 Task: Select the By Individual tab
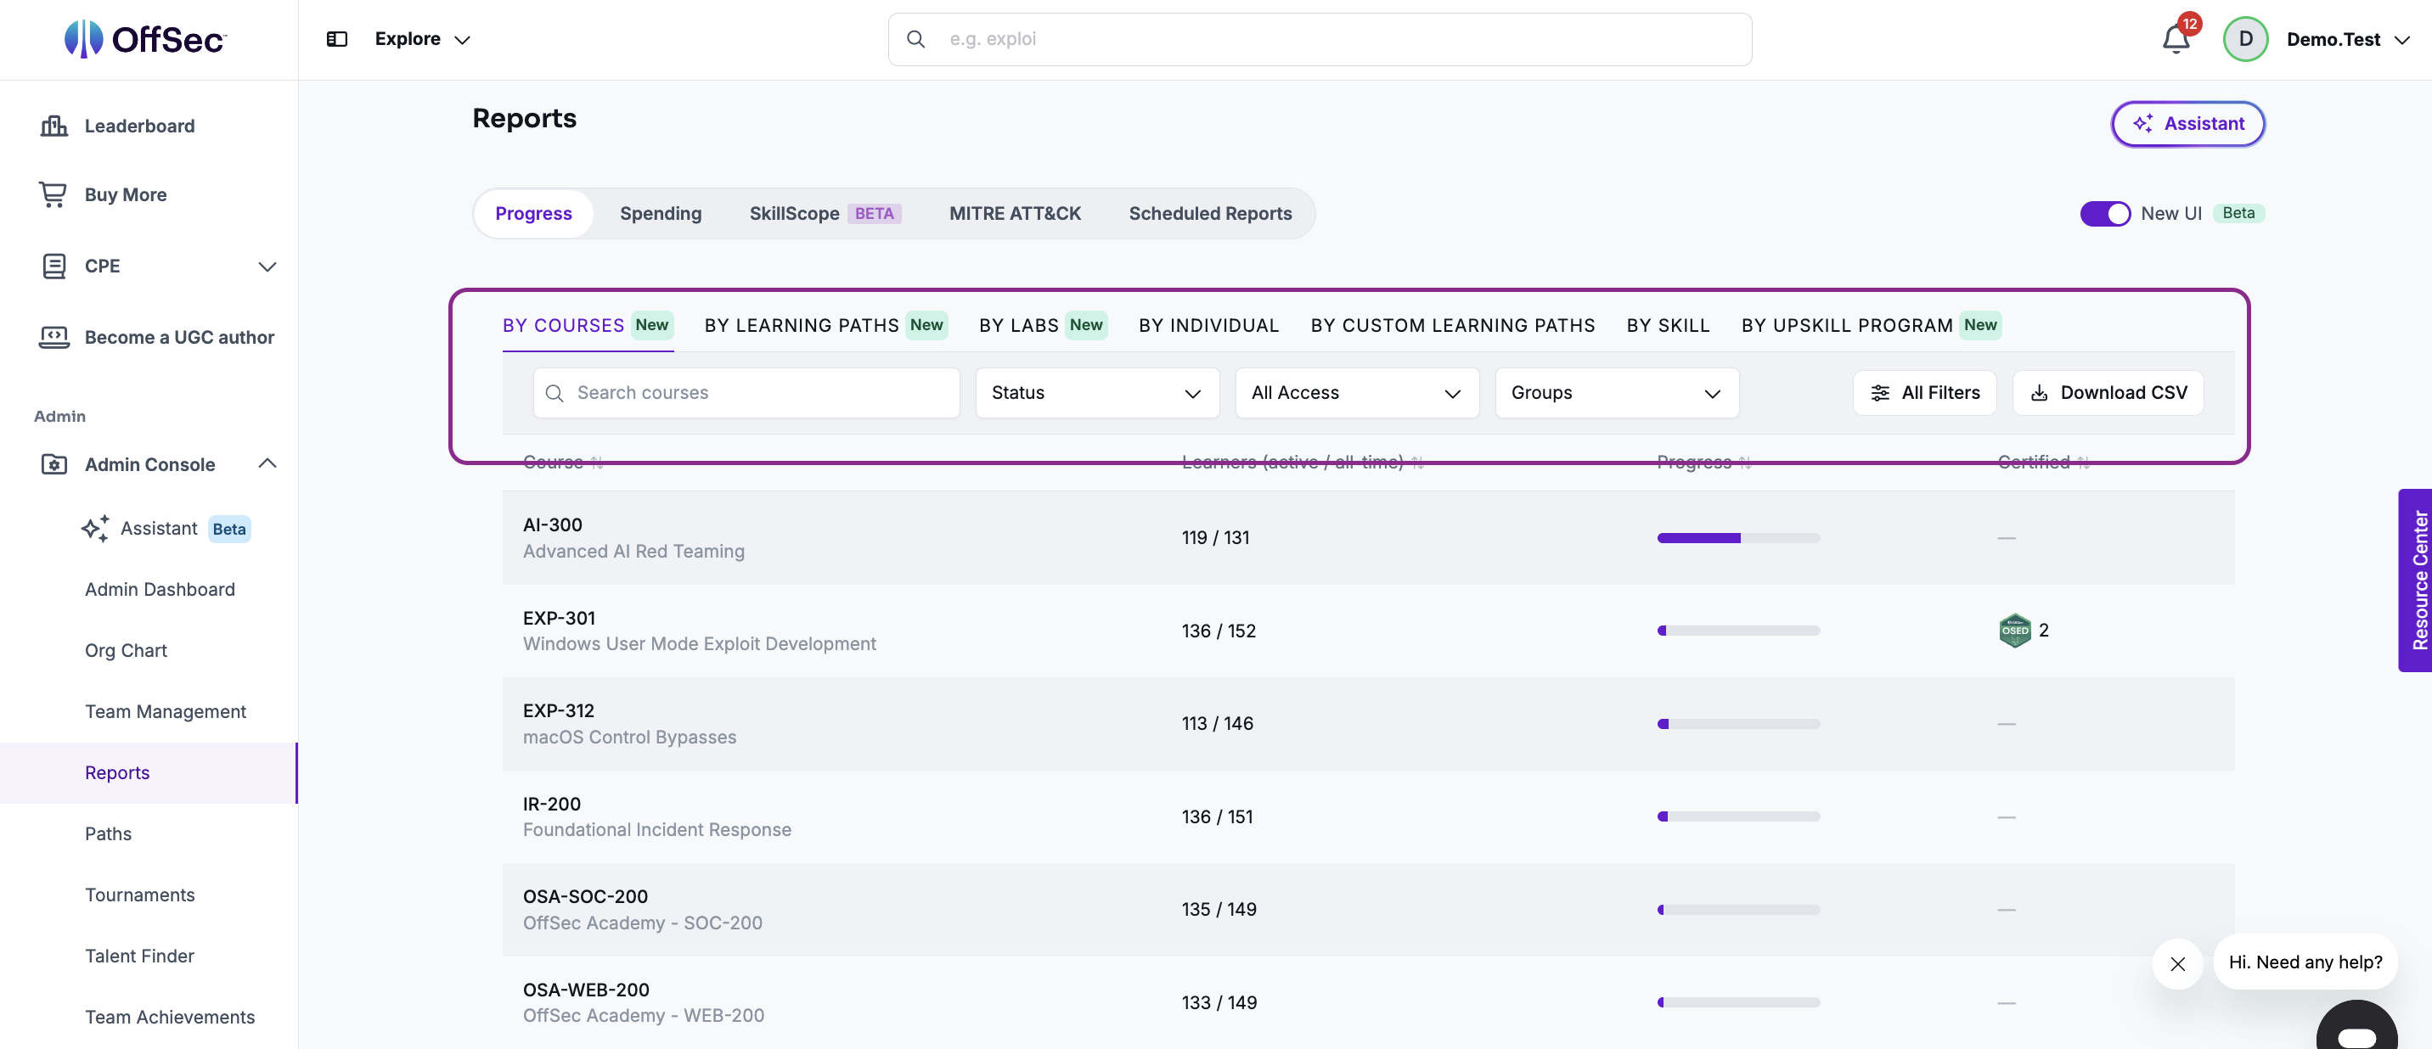click(1208, 325)
